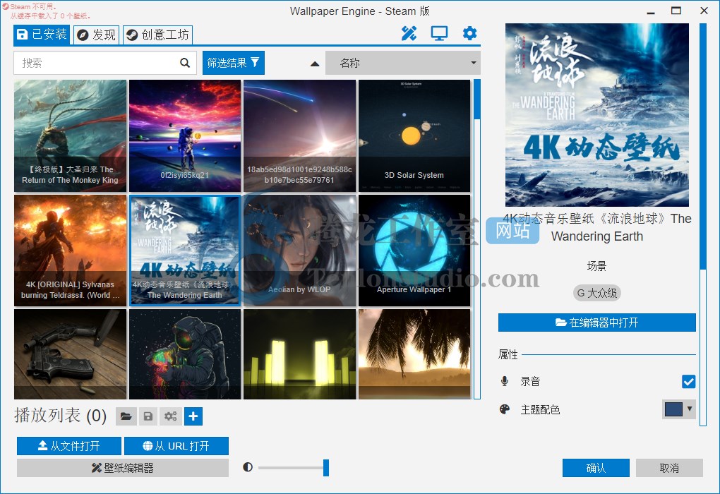720x494 pixels.
Task: Click the contrast icon beside the slider
Action: 248,467
